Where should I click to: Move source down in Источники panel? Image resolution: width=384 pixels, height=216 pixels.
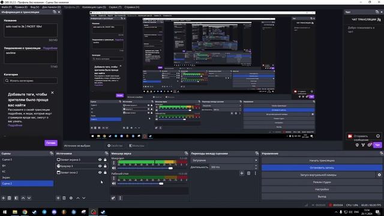[84, 198]
